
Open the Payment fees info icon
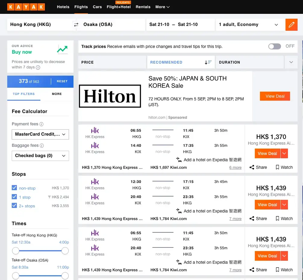point(41,124)
